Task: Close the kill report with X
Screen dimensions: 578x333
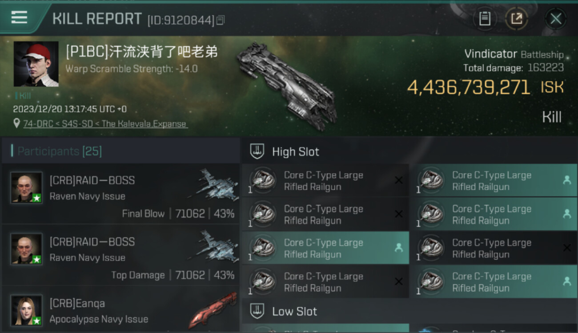Action: pyautogui.click(x=556, y=19)
